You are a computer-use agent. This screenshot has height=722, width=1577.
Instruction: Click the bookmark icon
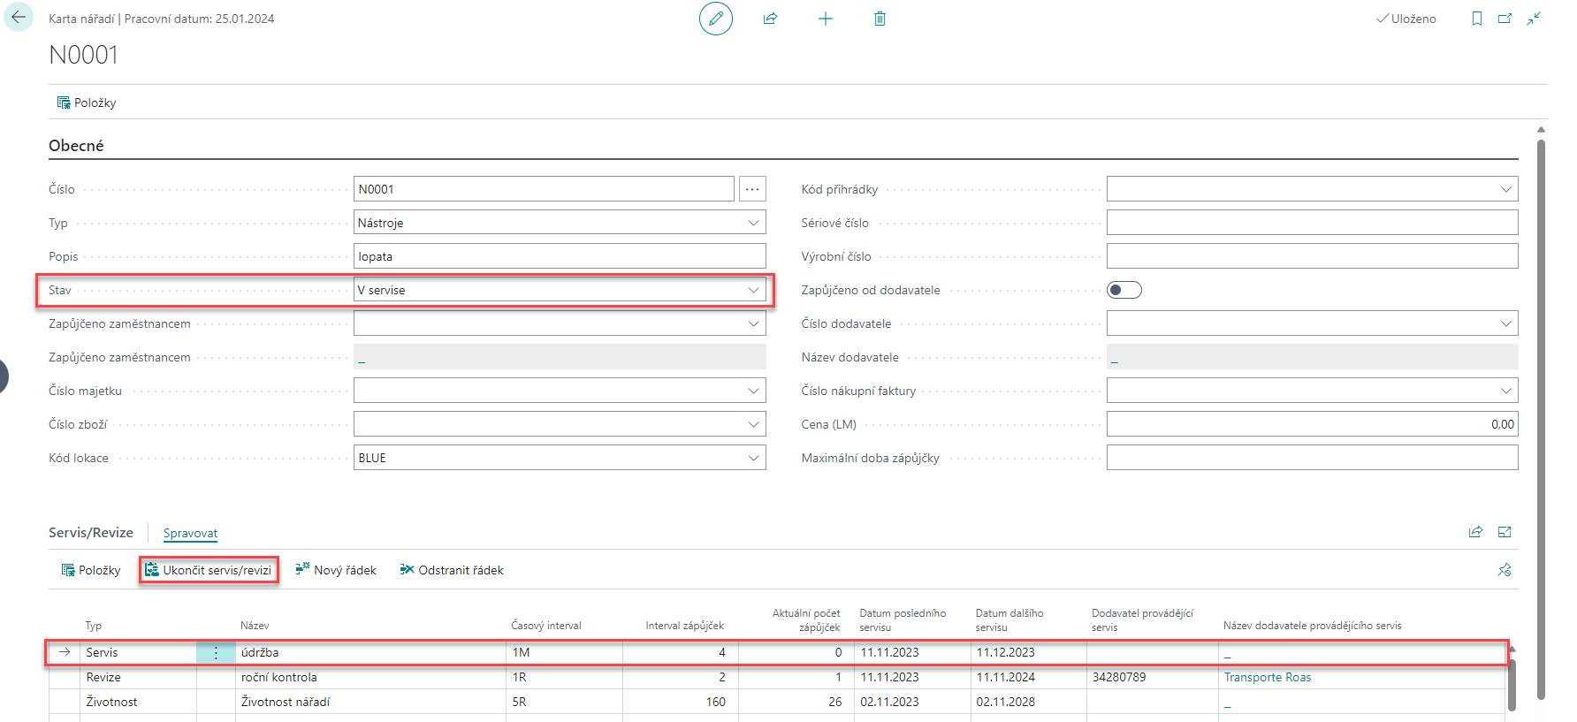click(x=1476, y=19)
